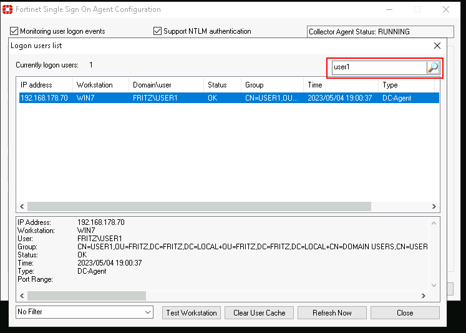Select the 192.168.178.70 cell in list row
The height and width of the screenshot is (333, 466).
44,98
